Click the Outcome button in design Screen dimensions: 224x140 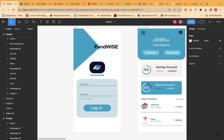click(172, 52)
